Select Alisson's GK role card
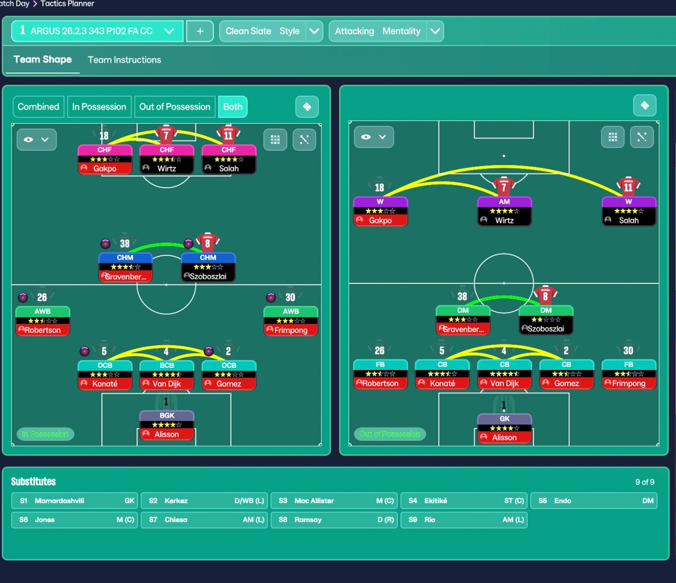The width and height of the screenshot is (676, 583). (504, 429)
